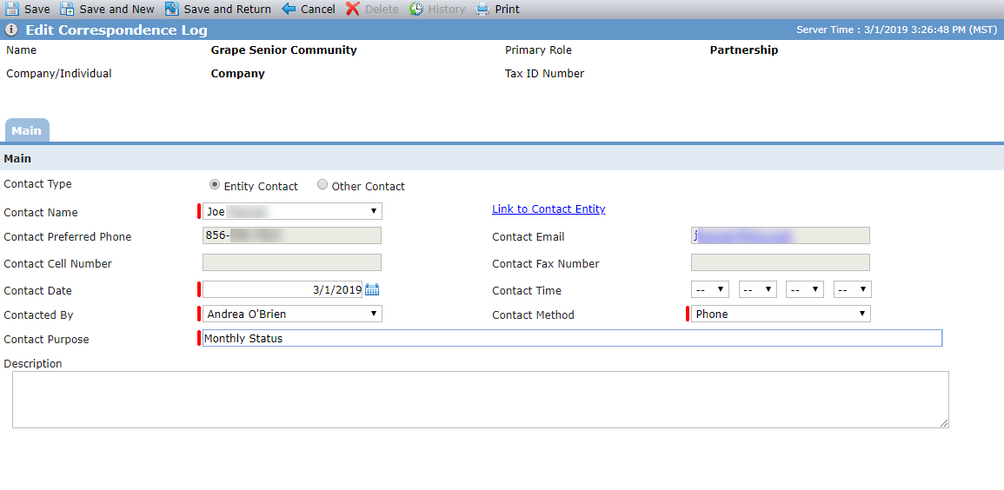The height and width of the screenshot is (490, 1004).
Task: Open the fourth Contact Time dropdown
Action: 852,290
